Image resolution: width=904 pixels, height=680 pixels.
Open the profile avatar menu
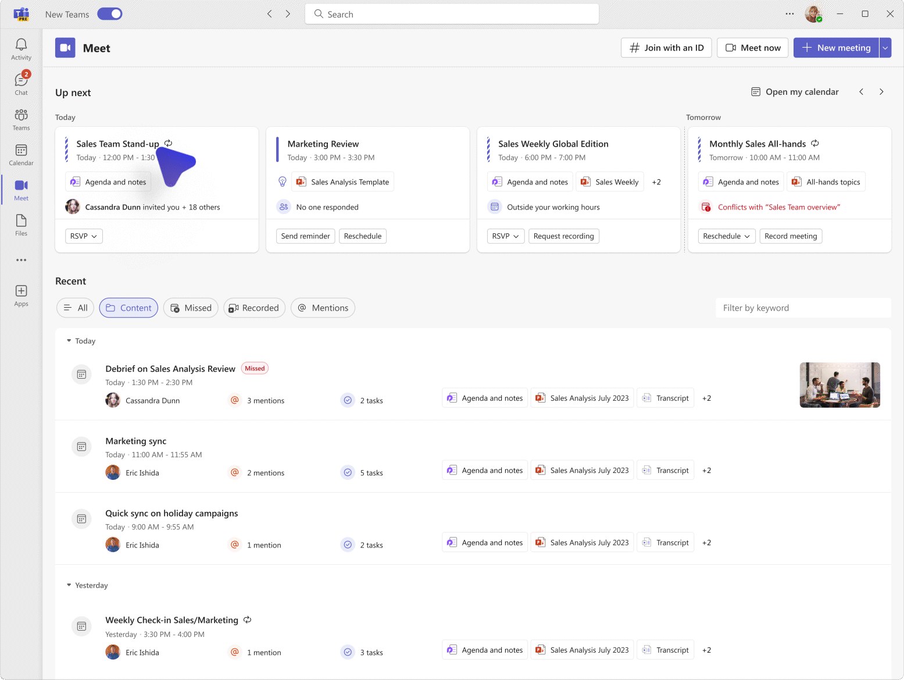pyautogui.click(x=813, y=14)
